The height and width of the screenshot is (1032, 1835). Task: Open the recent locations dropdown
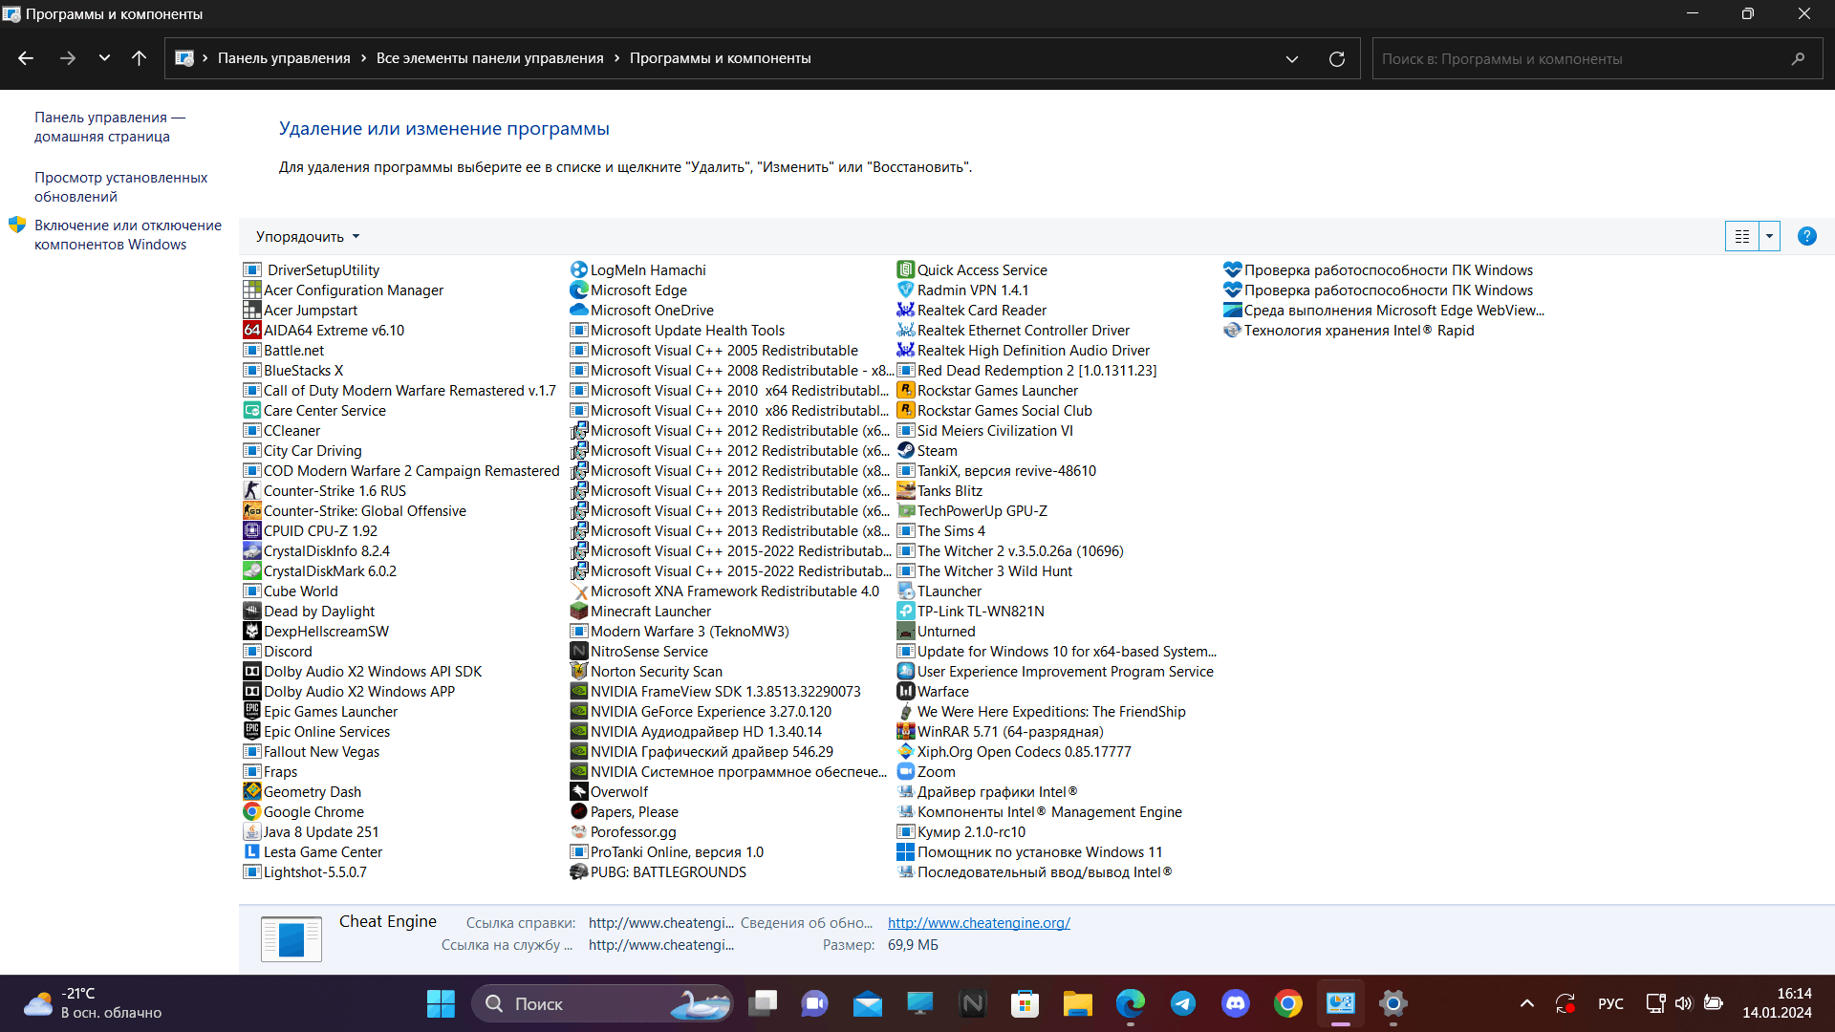[104, 58]
